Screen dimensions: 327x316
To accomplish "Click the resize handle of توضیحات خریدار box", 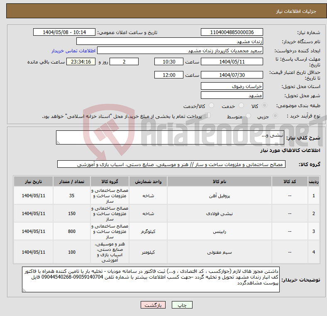I will click(x=24, y=290).
